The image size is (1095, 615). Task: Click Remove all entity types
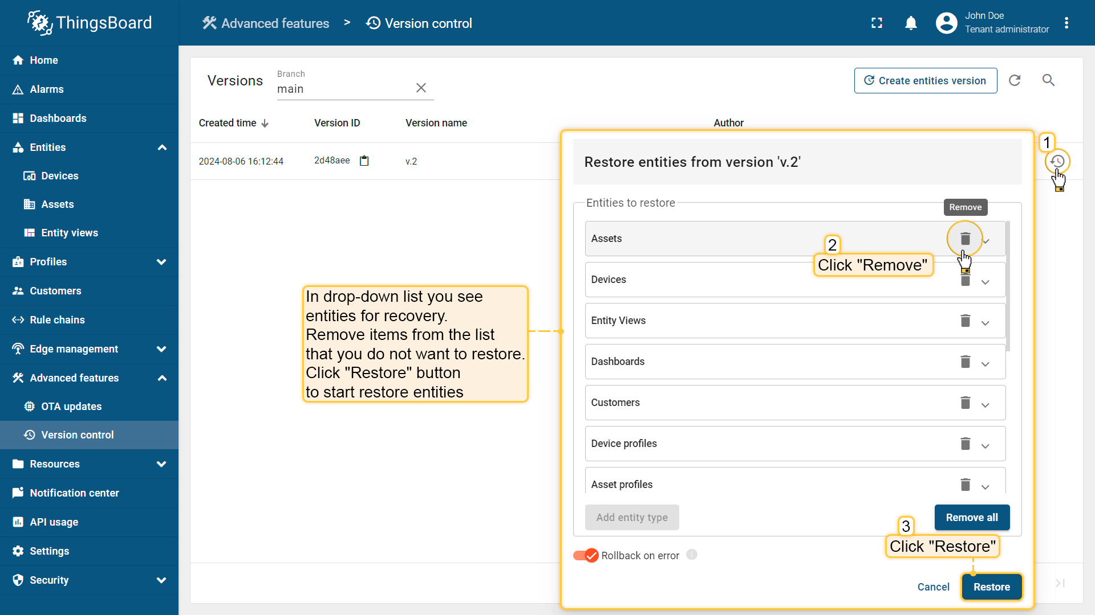click(971, 517)
